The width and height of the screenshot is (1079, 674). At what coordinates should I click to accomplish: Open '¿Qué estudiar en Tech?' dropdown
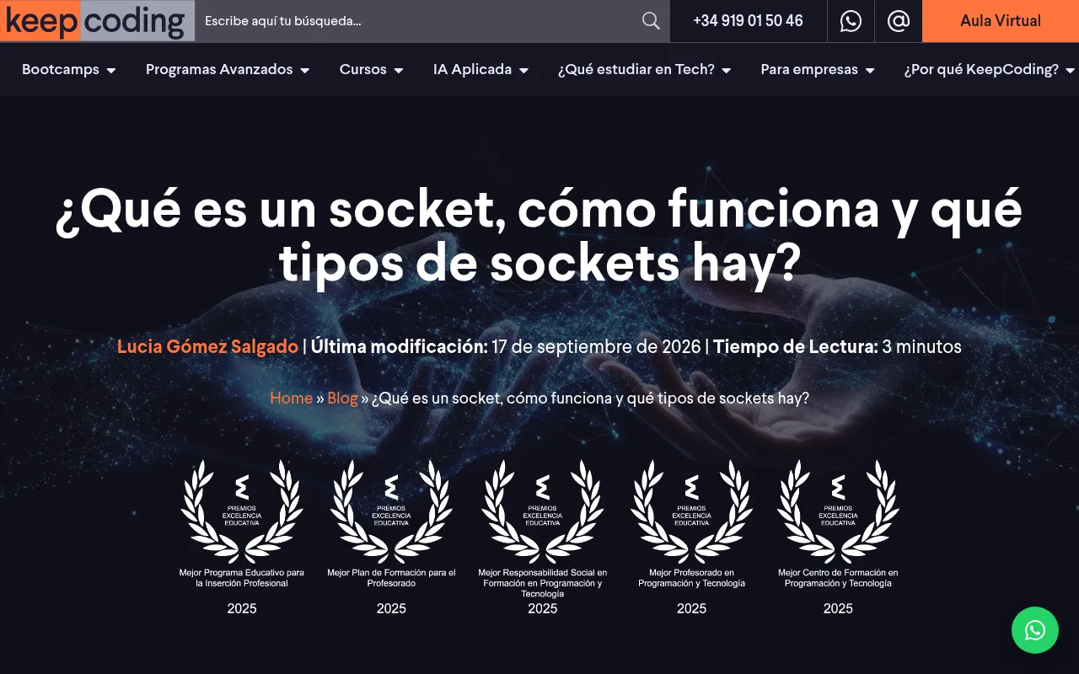point(645,70)
